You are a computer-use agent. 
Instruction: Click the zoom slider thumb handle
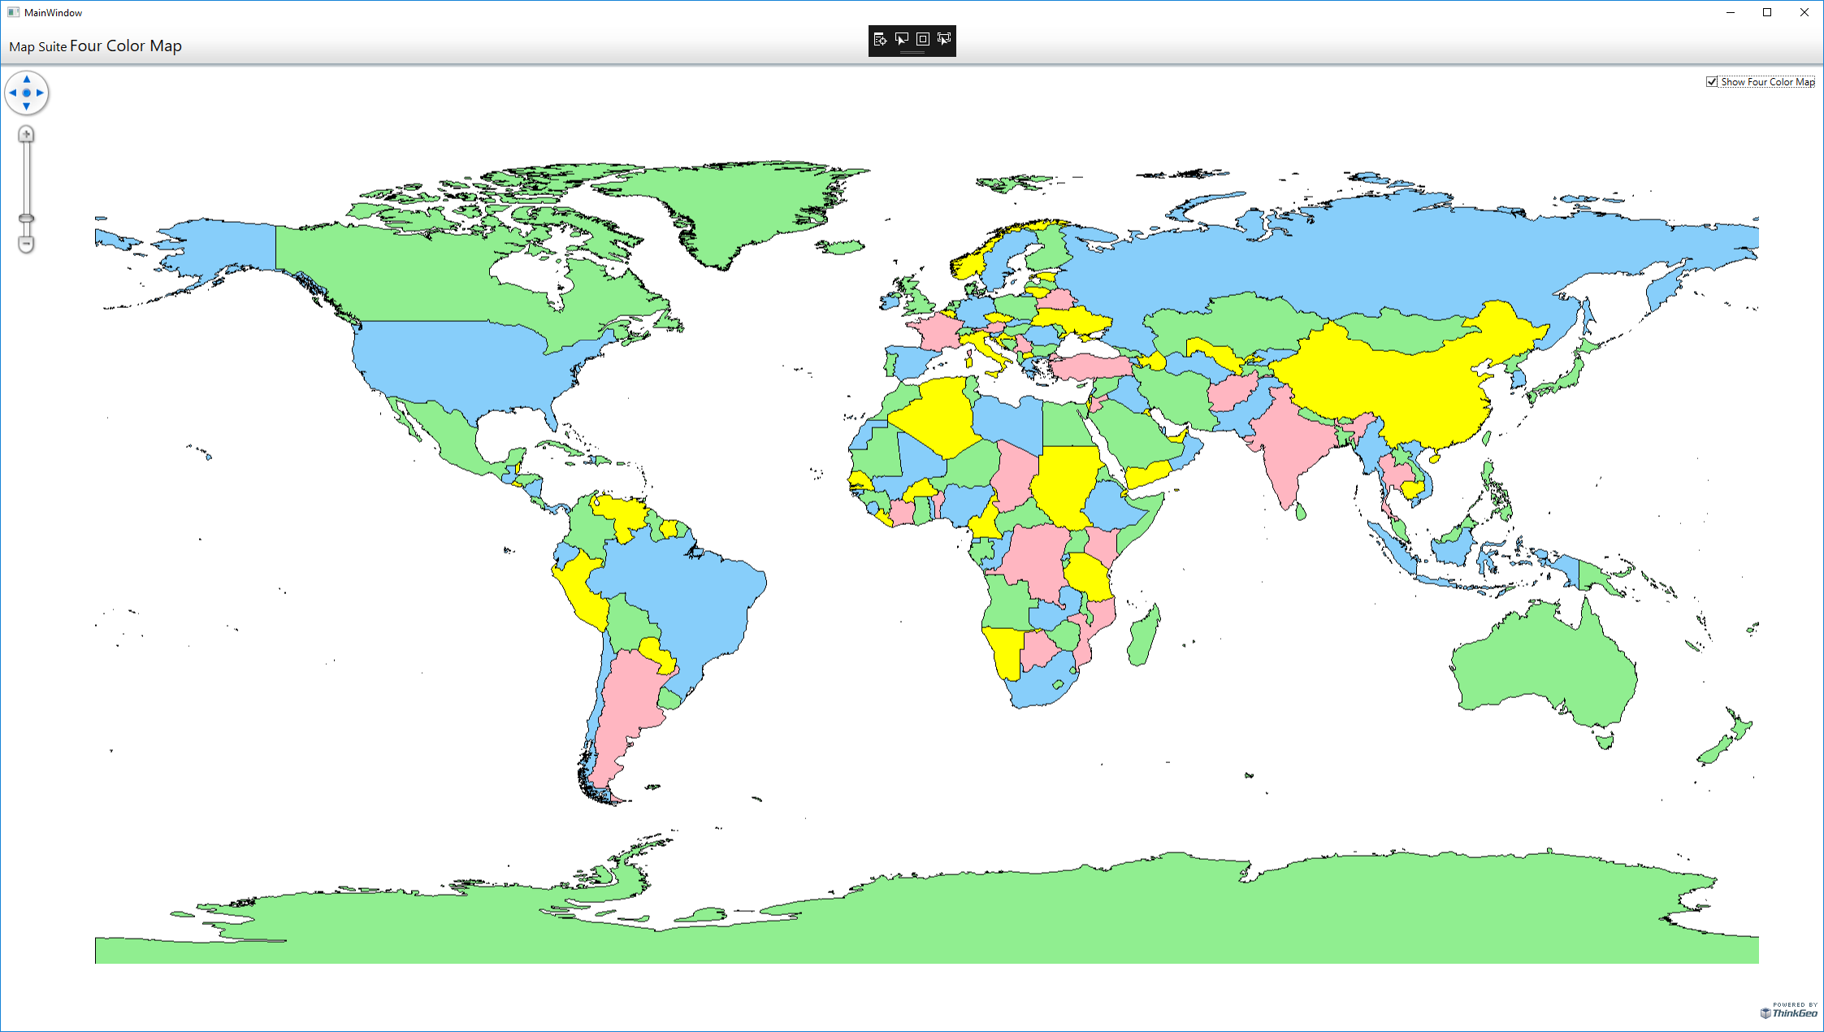tap(26, 219)
